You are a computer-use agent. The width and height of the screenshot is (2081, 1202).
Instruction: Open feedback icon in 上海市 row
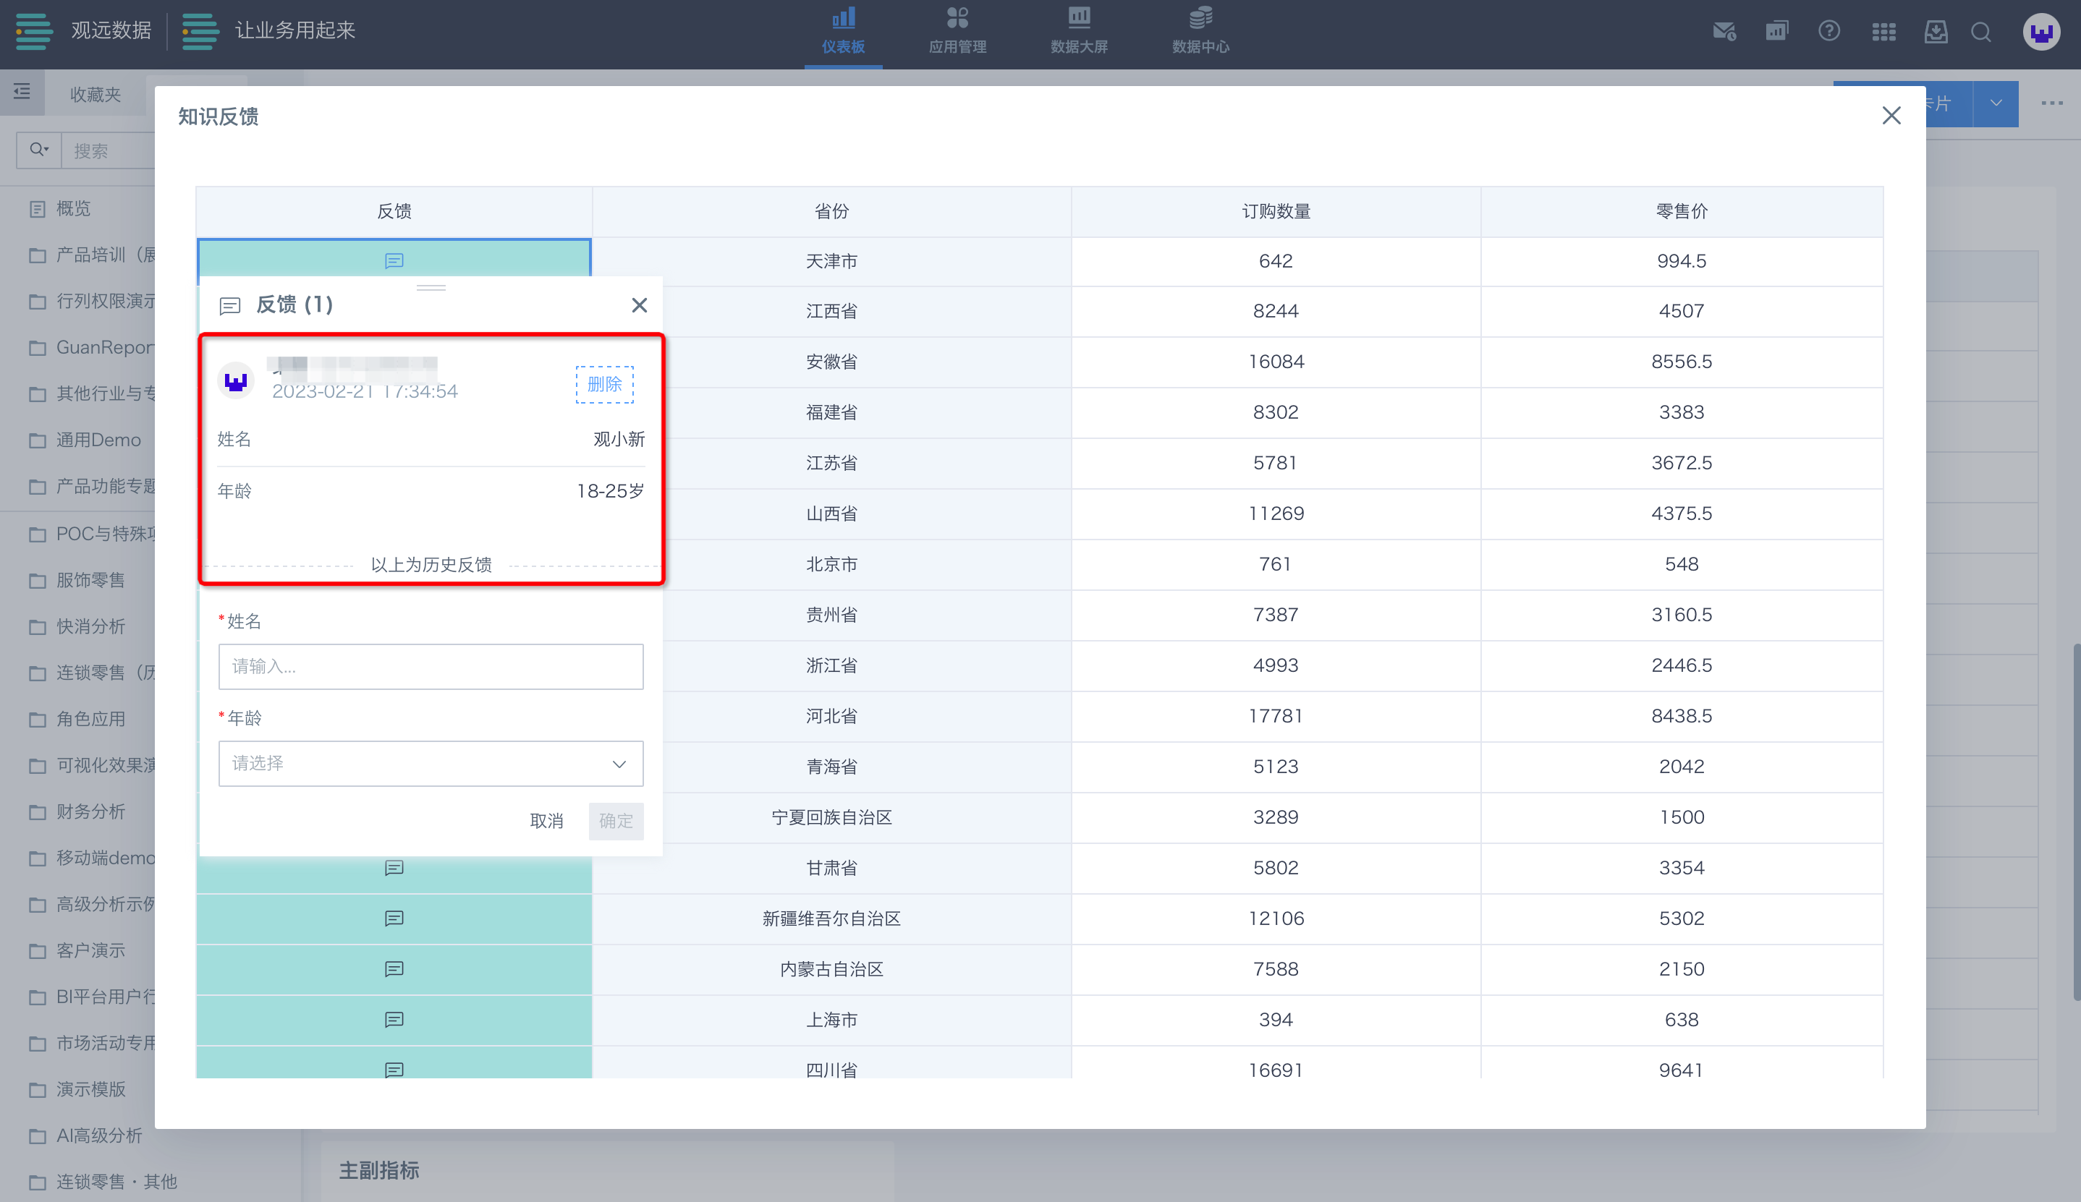pyautogui.click(x=394, y=1020)
